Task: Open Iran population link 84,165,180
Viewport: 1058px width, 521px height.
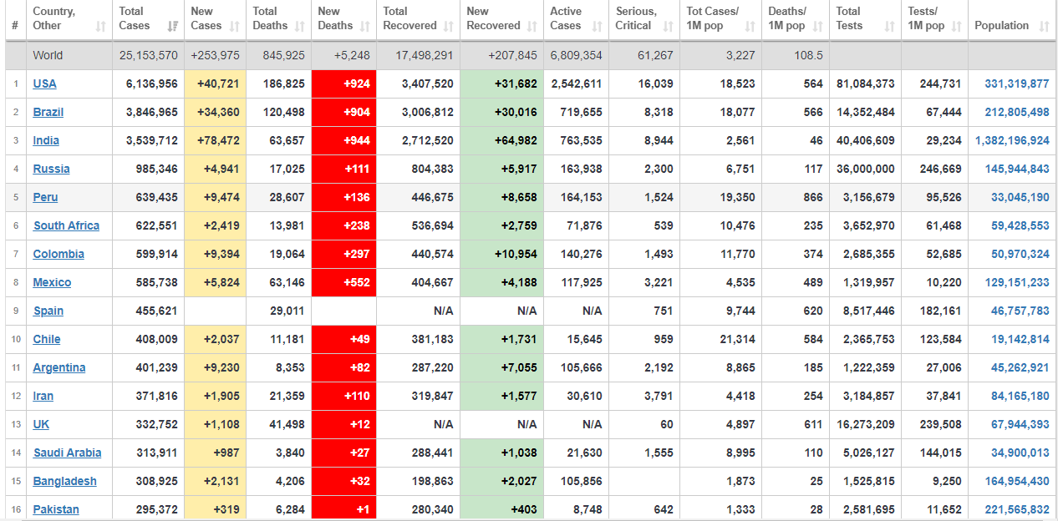Action: pos(1020,396)
